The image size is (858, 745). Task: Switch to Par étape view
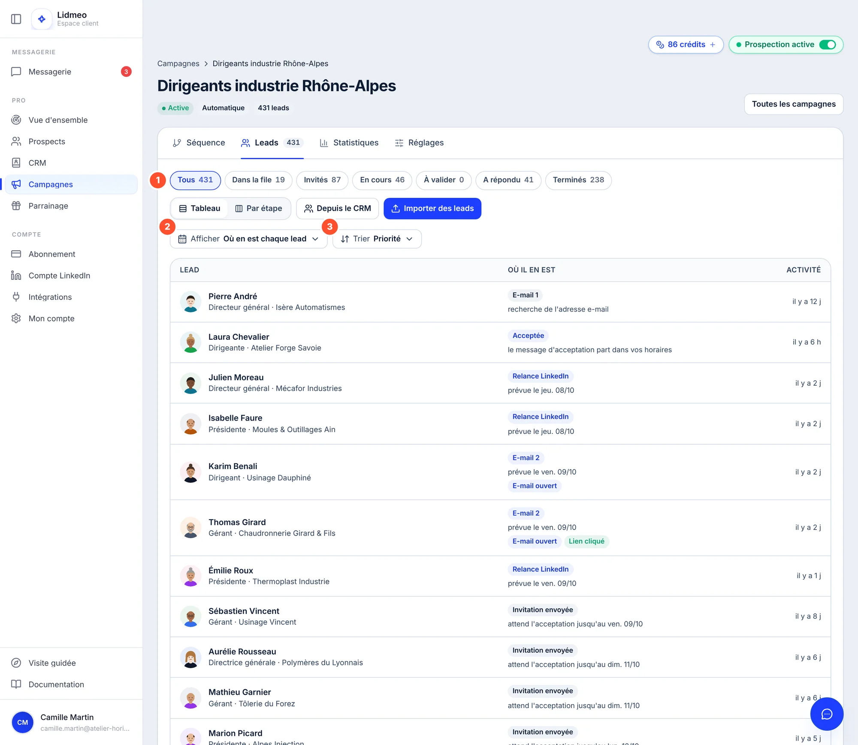(259, 209)
